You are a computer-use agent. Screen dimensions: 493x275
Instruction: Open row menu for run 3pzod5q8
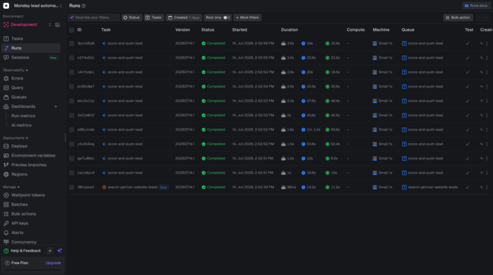[487, 43]
